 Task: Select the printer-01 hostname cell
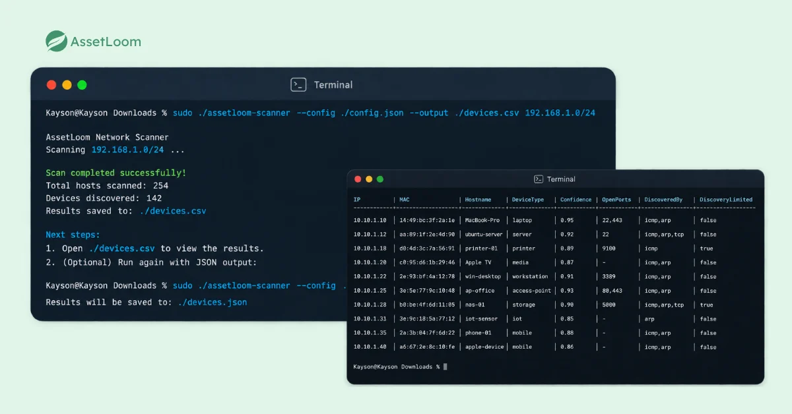(x=481, y=249)
